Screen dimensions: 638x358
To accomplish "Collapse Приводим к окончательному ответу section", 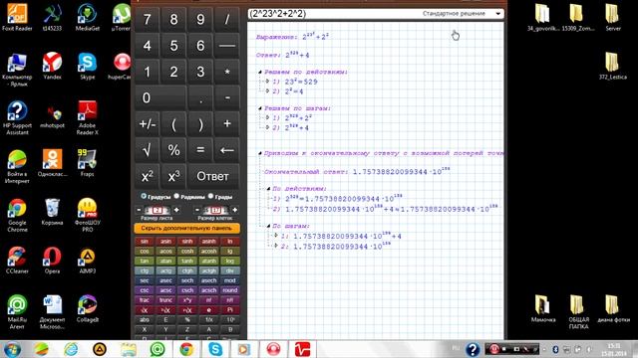I will click(260, 153).
